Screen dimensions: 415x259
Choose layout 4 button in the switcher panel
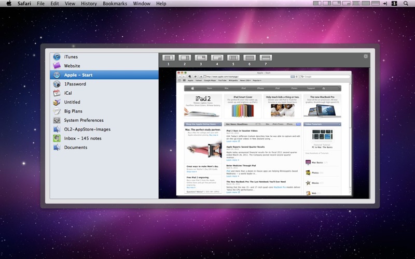217,57
